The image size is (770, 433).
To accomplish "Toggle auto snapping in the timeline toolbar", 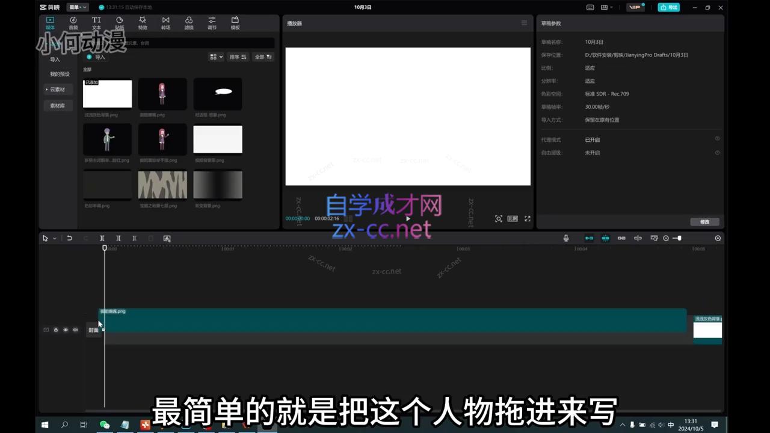I will pyautogui.click(x=605, y=238).
